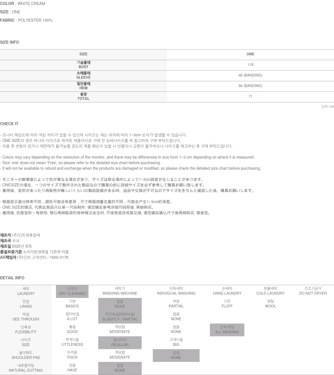Click the highlighted ALL BANDING flexibility cell
The height and width of the screenshot is (375, 334).
point(227,330)
